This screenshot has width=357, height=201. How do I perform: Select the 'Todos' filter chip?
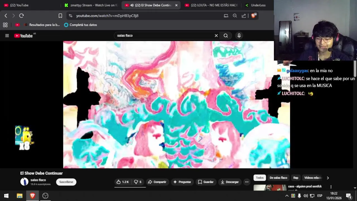260,178
